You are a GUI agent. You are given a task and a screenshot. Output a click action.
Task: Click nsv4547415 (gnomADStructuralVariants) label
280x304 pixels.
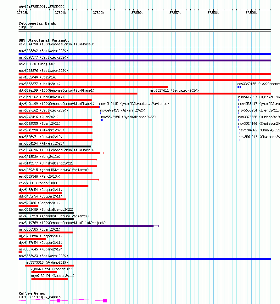(134, 104)
